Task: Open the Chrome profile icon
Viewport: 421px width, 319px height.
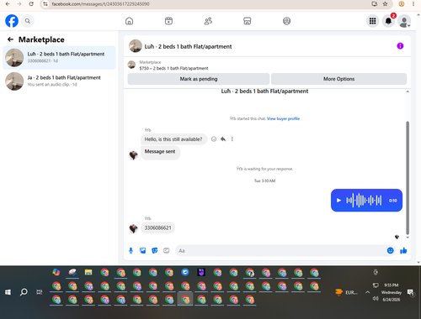Action: pos(402,4)
